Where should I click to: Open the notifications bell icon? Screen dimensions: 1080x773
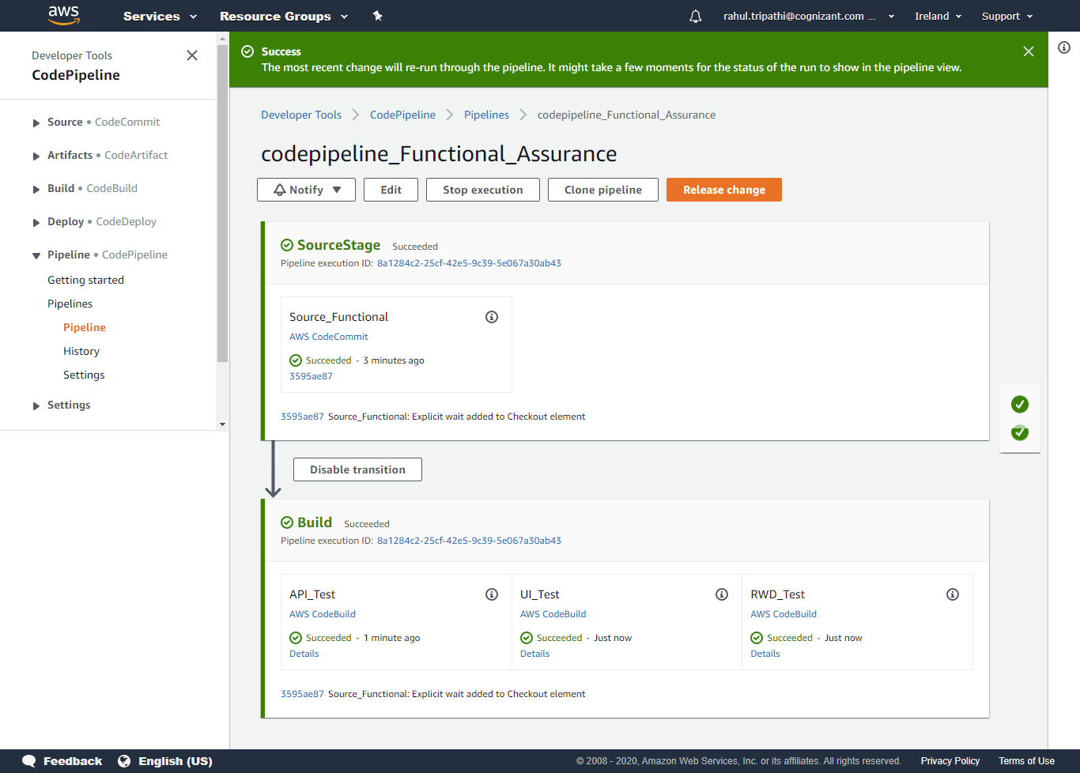tap(696, 16)
